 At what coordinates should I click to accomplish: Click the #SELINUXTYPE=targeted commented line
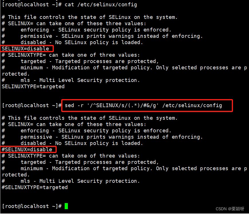35,187
